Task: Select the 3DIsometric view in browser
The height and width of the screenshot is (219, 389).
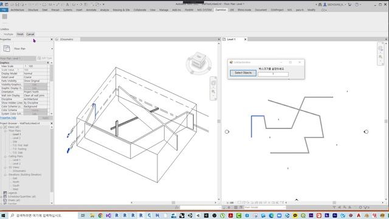Action: pyautogui.click(x=19, y=171)
